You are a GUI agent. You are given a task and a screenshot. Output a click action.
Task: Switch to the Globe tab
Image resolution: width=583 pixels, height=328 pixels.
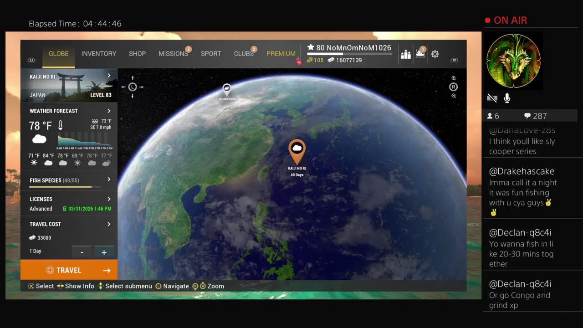click(x=59, y=54)
